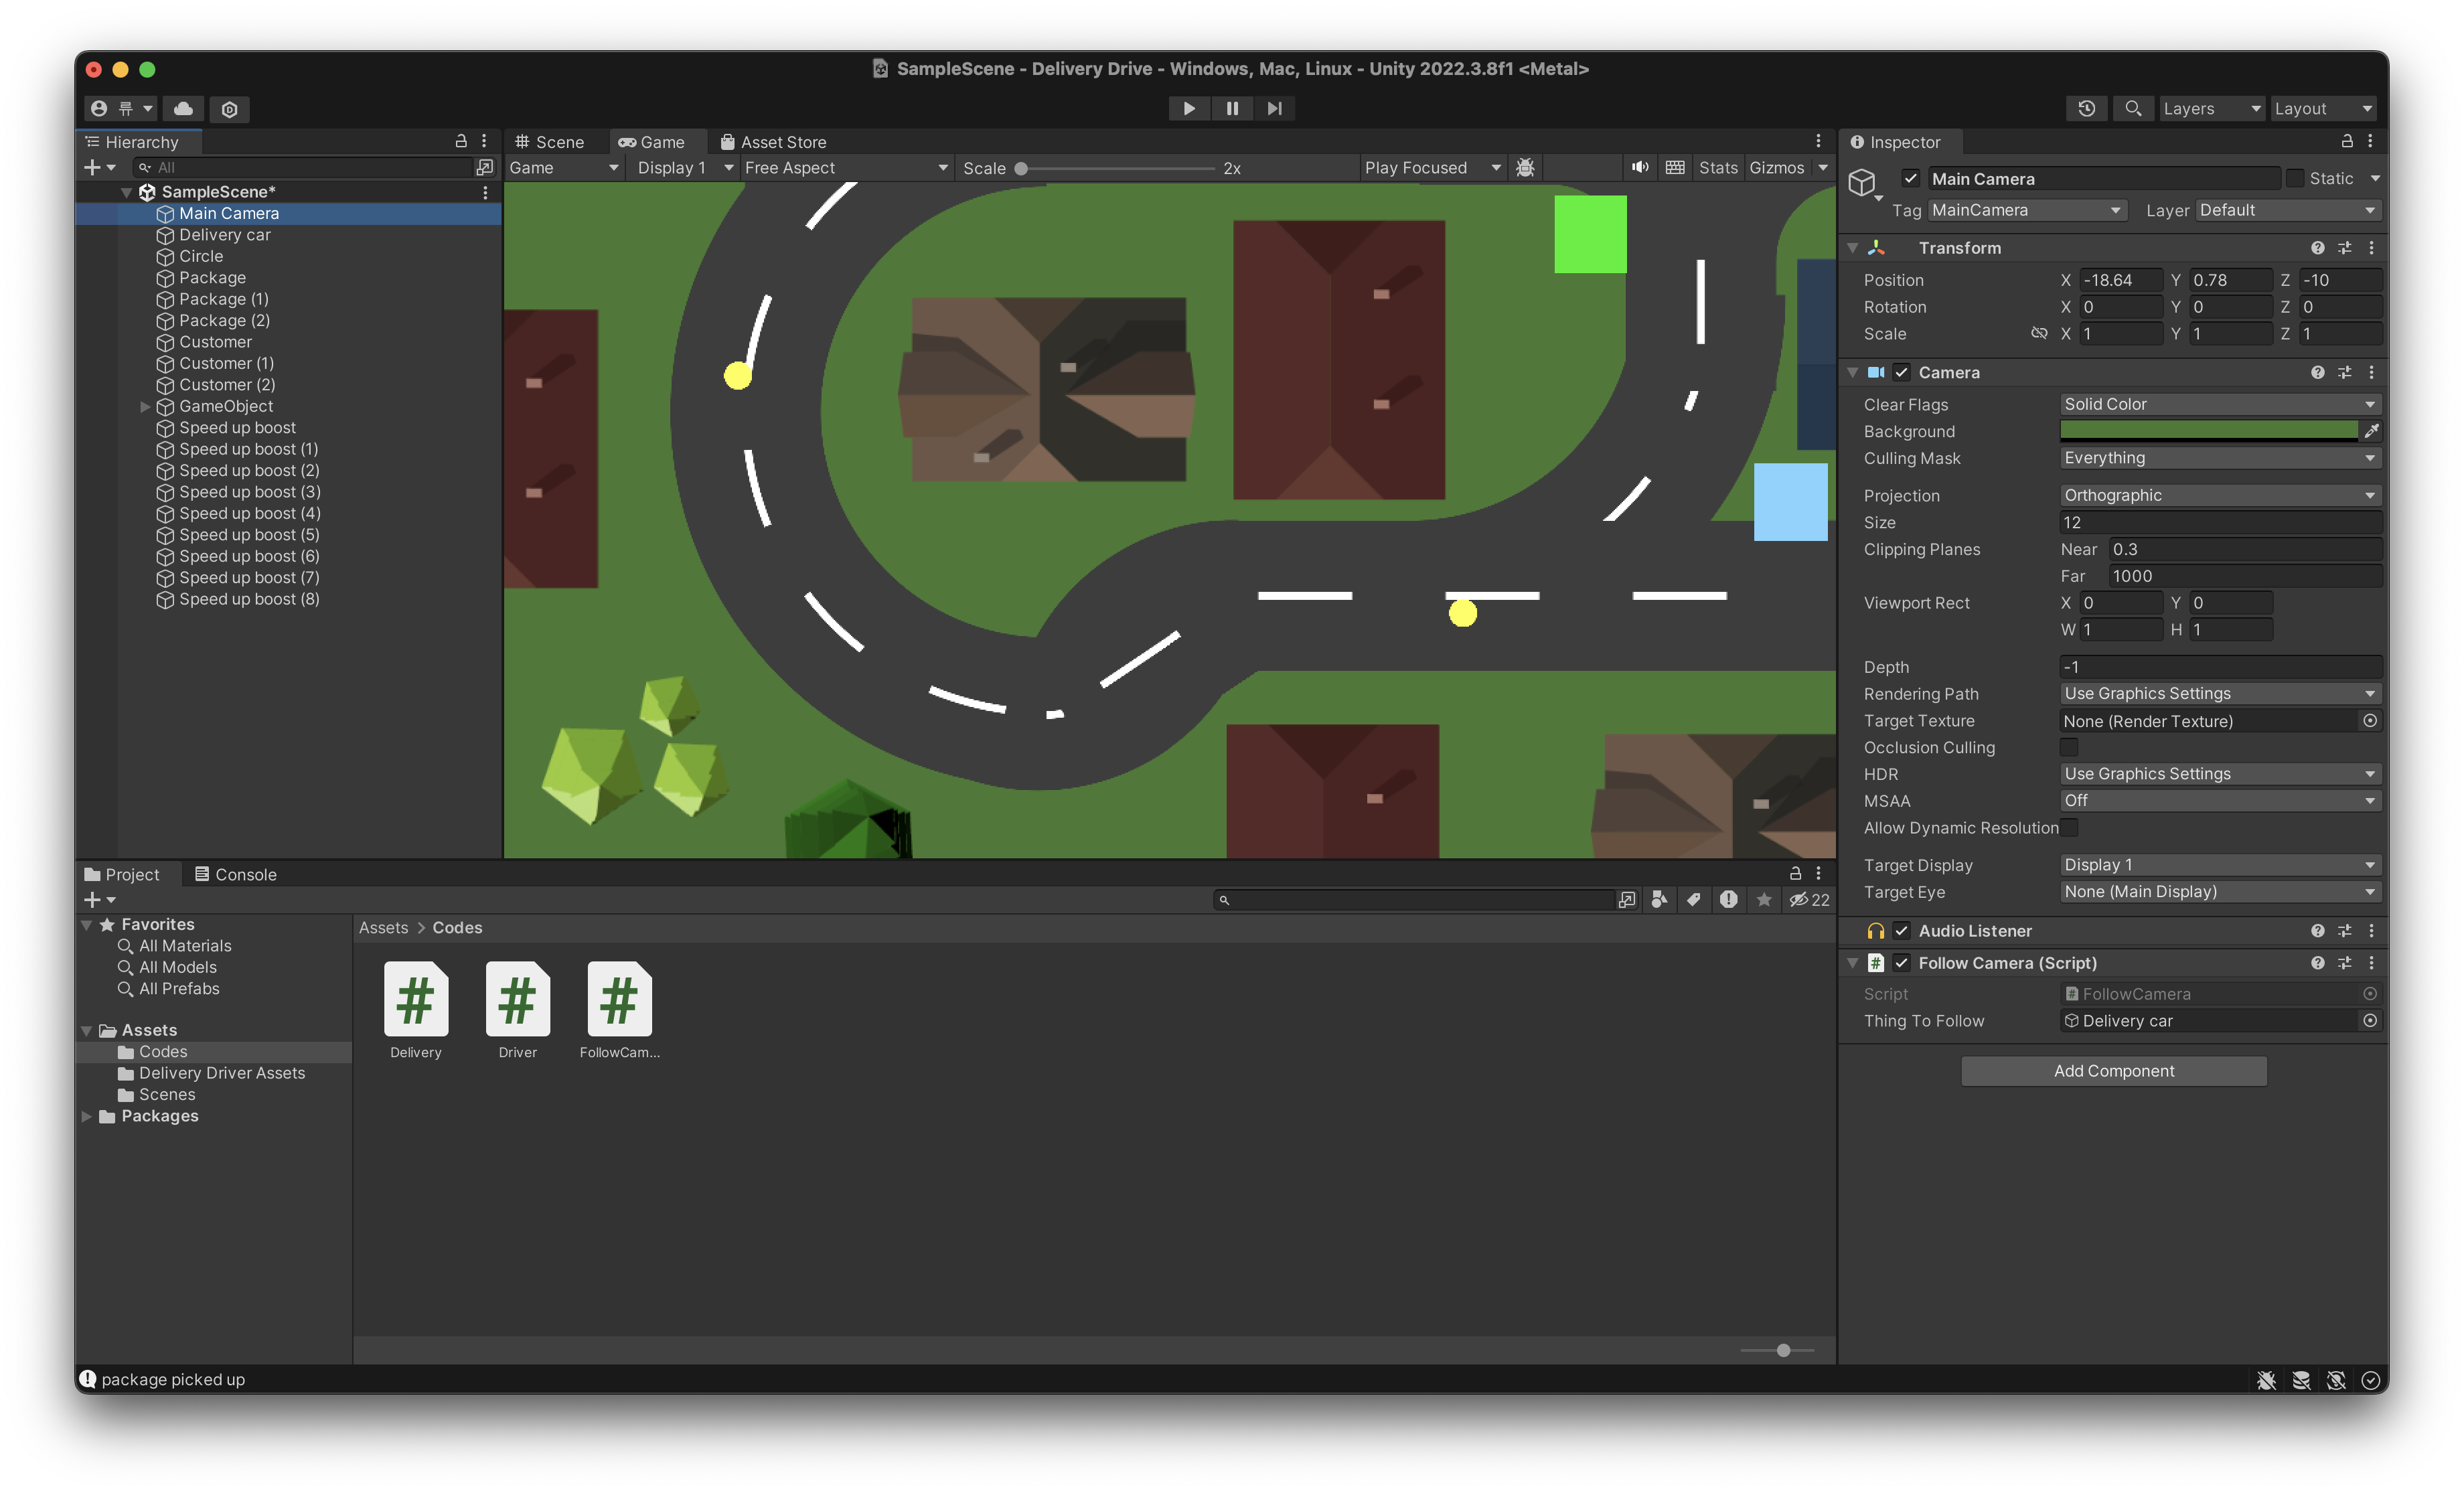The width and height of the screenshot is (2464, 1493).
Task: Click the Step frame button
Action: [1274, 108]
